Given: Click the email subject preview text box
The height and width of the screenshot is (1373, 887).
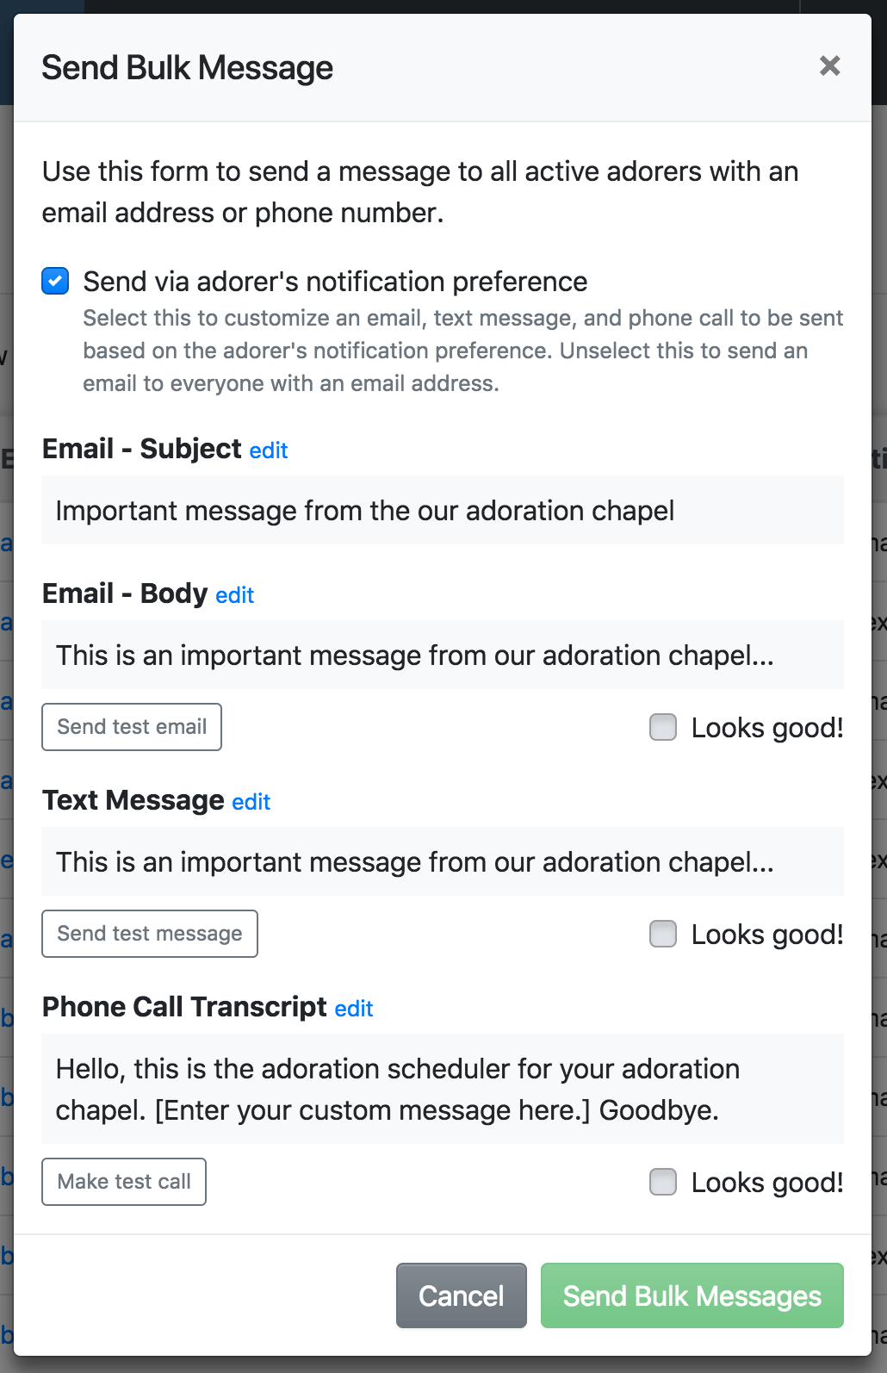Looking at the screenshot, I should click(442, 511).
